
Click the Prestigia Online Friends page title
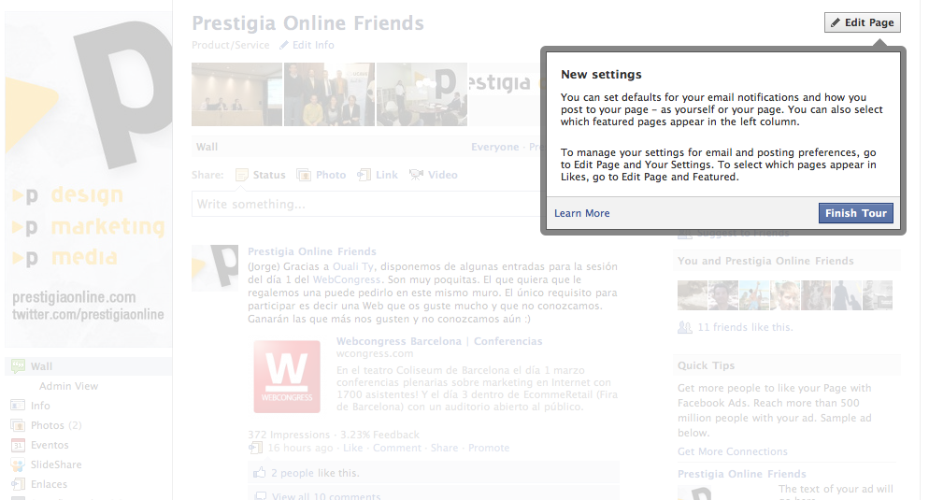(307, 23)
